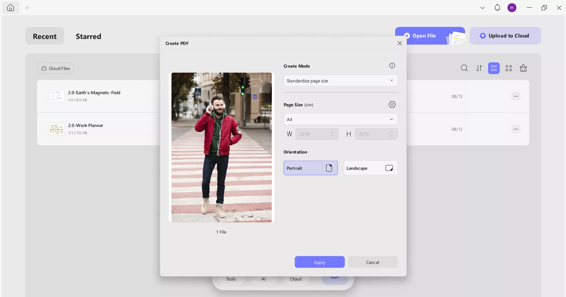
Task: Switch to the Starred tab
Action: tap(88, 36)
